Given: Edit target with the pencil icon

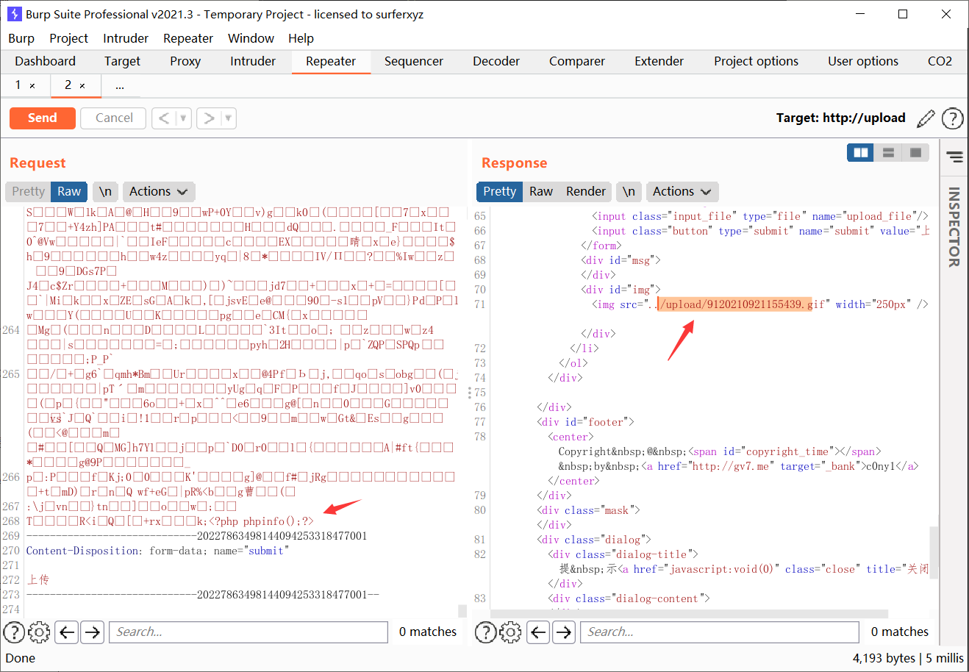Looking at the screenshot, I should 926,118.
